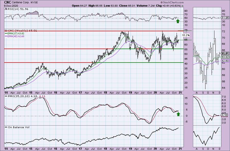This screenshot has width=230, height=151.
Task: Click the CNC ticker symbol in header
Action: pos(7,2)
